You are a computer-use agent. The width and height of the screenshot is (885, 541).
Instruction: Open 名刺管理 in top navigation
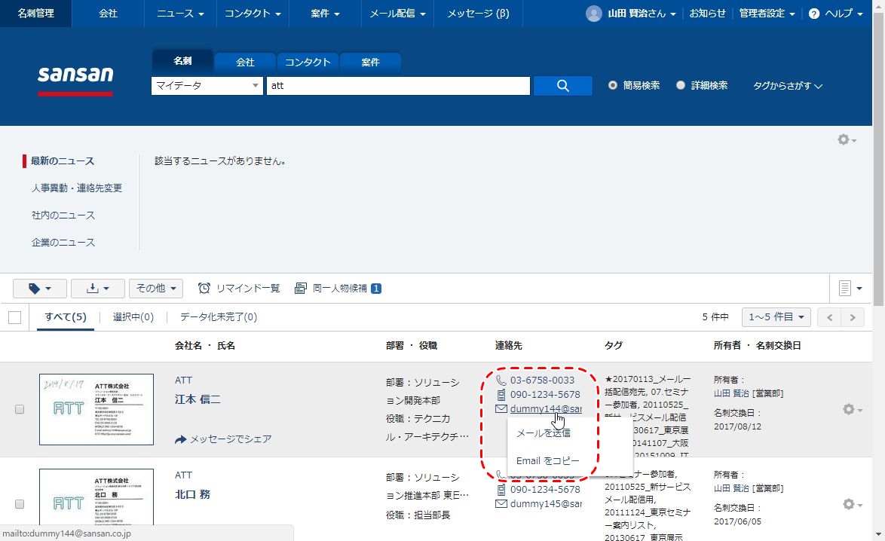(35, 14)
